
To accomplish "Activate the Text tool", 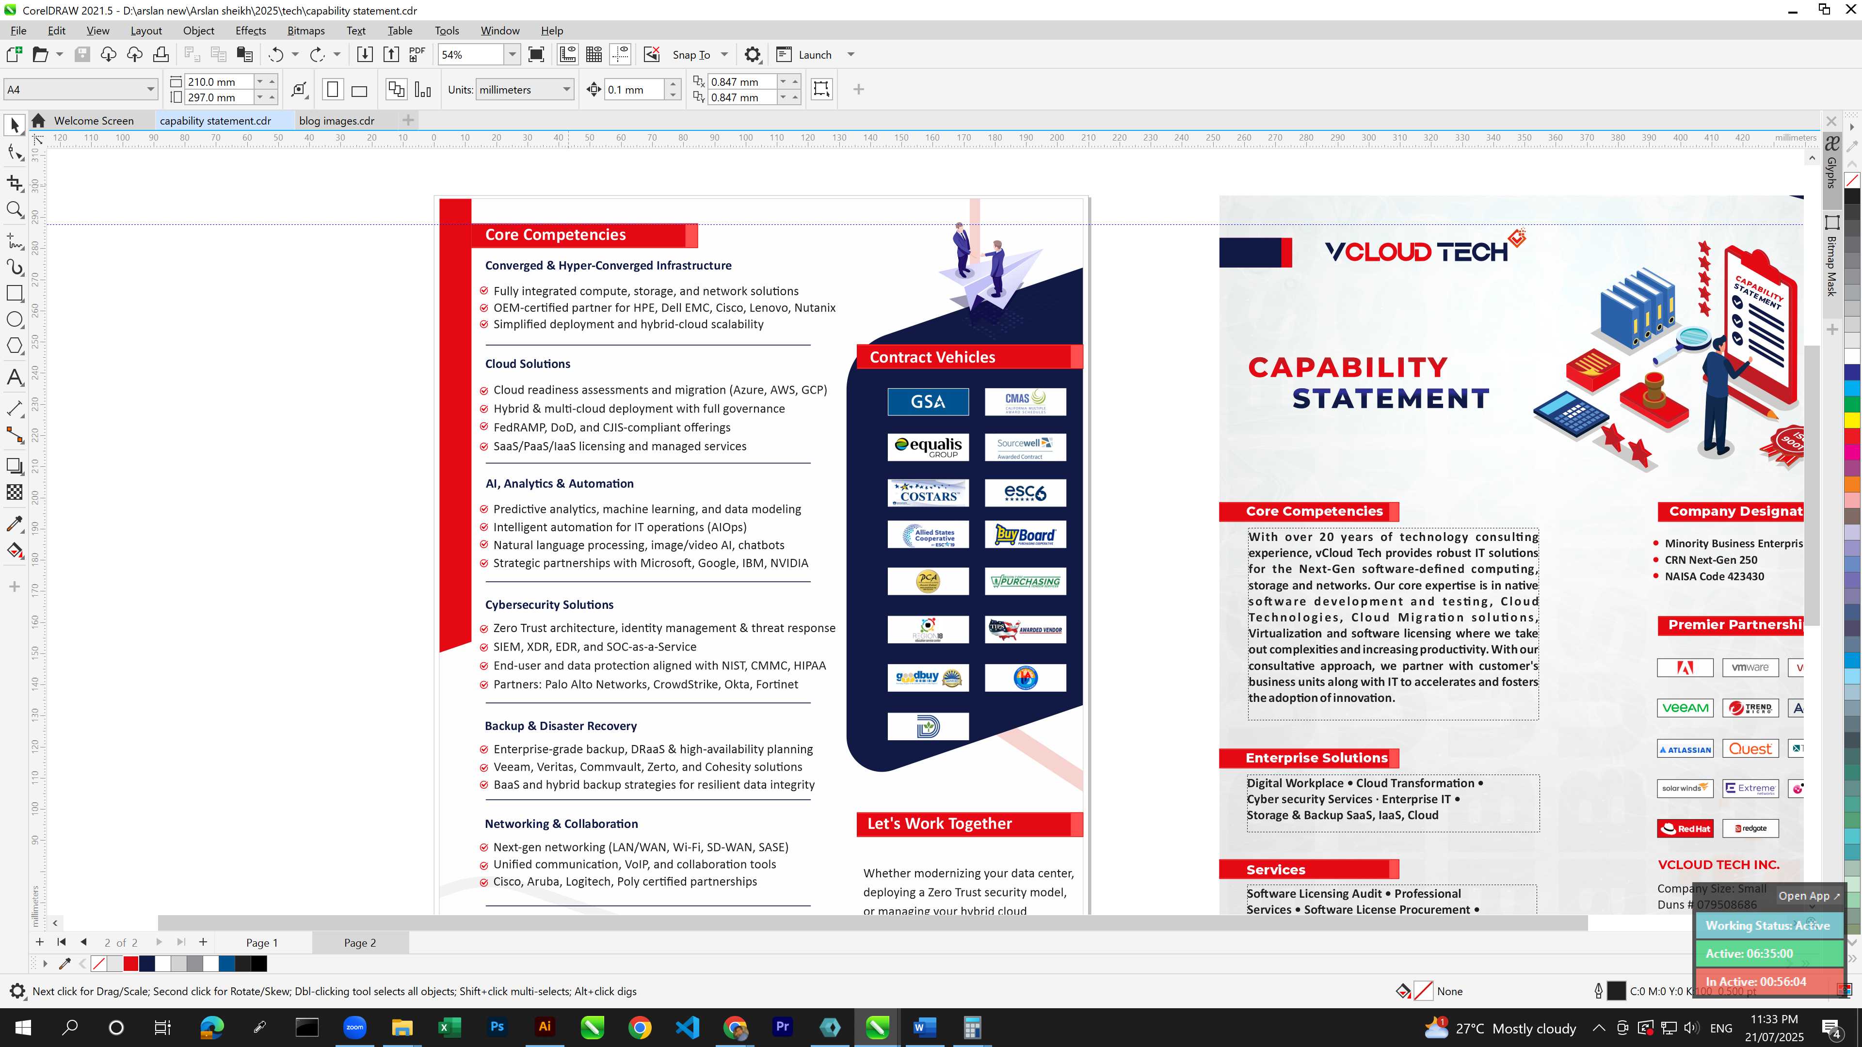I will (15, 377).
